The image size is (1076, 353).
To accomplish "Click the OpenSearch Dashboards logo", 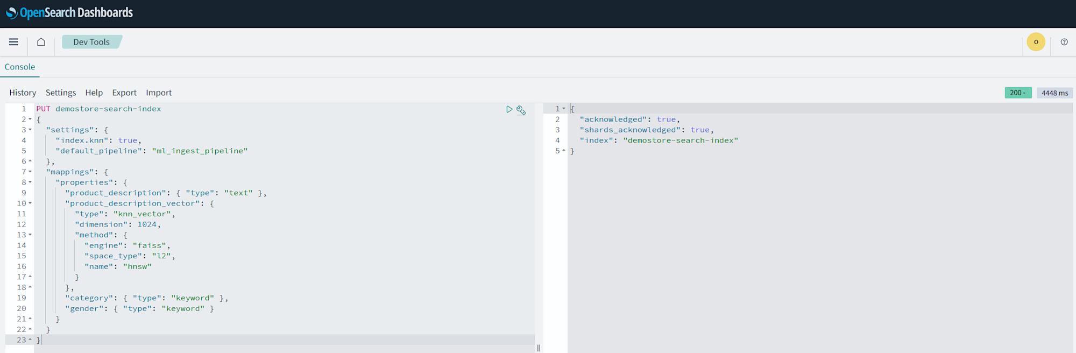I will [69, 13].
